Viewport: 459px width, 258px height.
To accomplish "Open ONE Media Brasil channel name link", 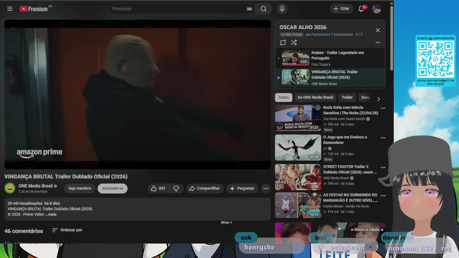I will [36, 186].
